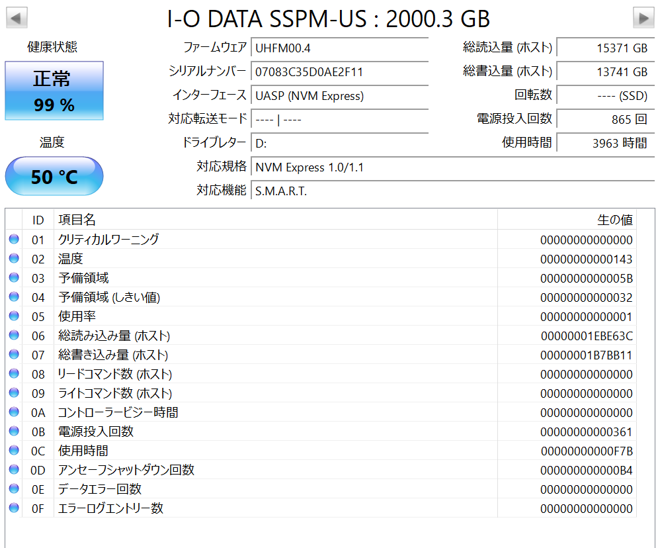Click the status orb for attribute 0C power-on hours
The width and height of the screenshot is (660, 548).
(14, 451)
